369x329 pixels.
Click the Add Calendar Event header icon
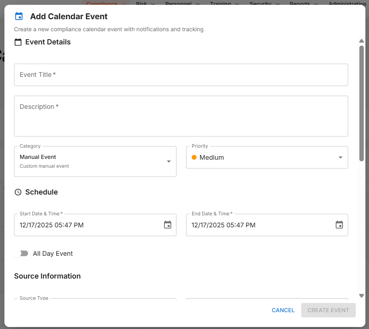18,16
